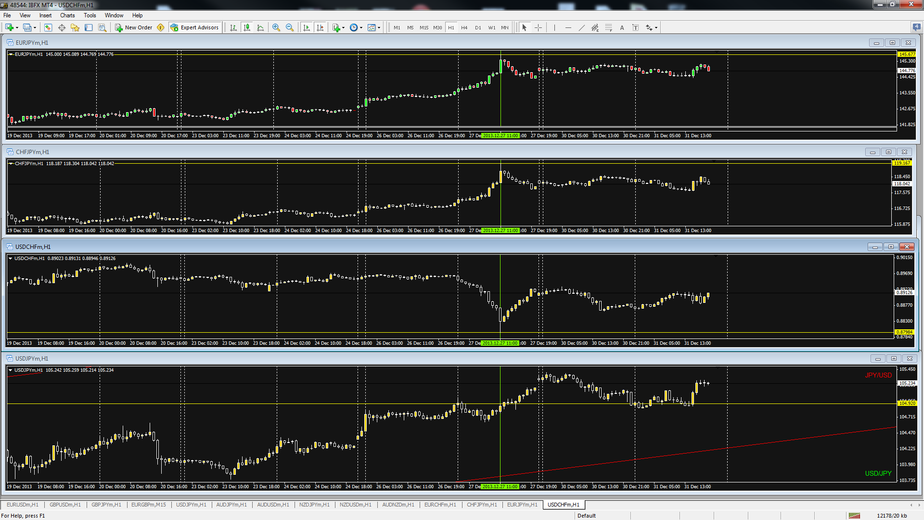Select the Crosshair tool

(538, 27)
